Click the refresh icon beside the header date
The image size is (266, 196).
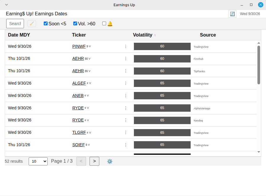[232, 14]
